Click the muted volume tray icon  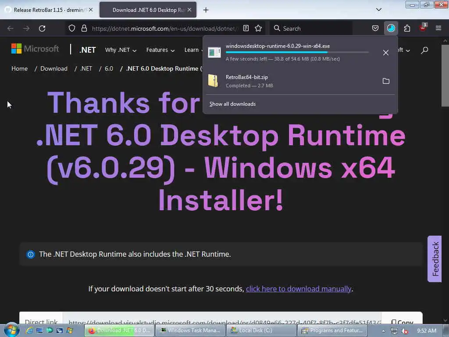tap(404, 331)
